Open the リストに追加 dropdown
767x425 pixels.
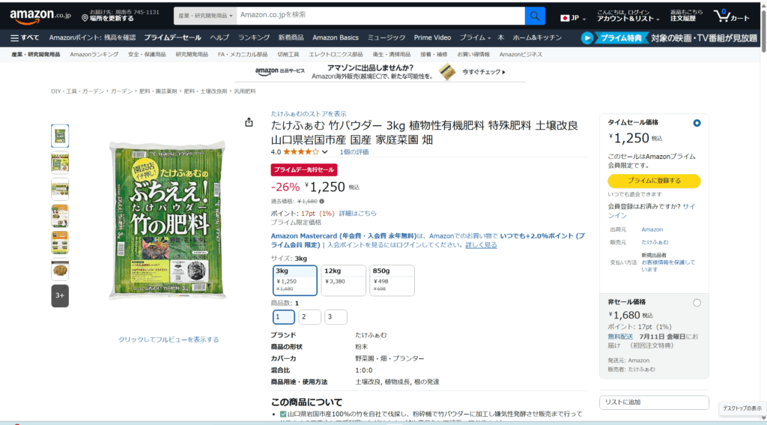[x=654, y=403]
